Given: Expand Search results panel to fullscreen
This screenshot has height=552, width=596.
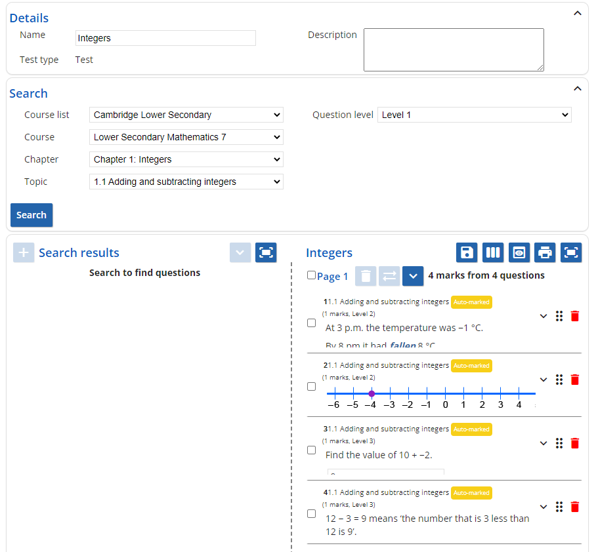Looking at the screenshot, I should pos(266,252).
